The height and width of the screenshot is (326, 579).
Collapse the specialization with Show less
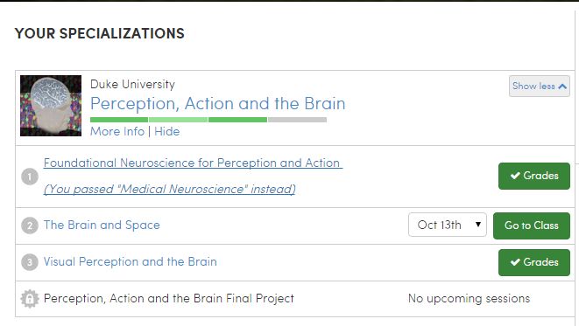pos(539,87)
